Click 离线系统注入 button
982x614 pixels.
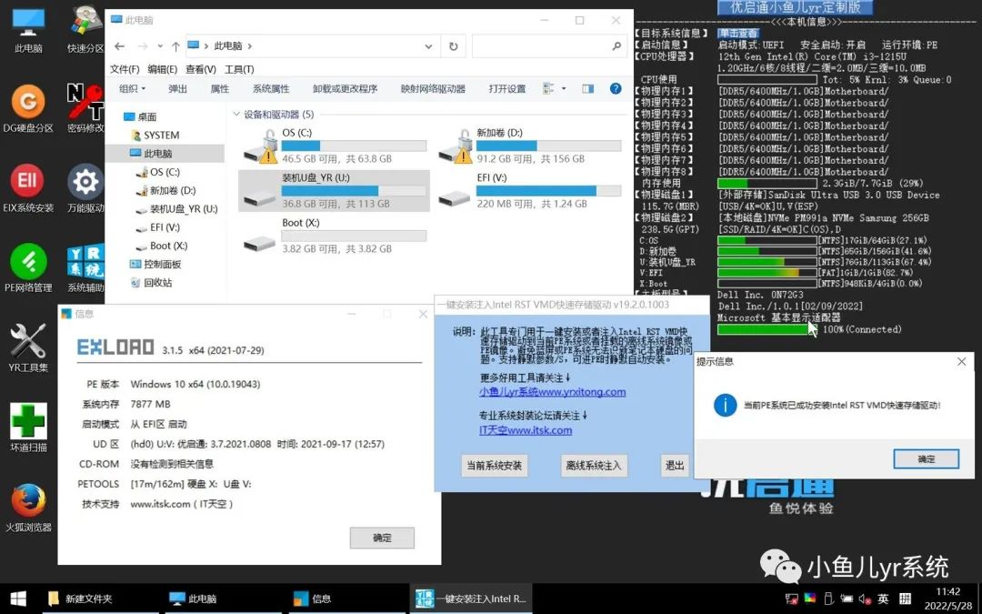(594, 466)
